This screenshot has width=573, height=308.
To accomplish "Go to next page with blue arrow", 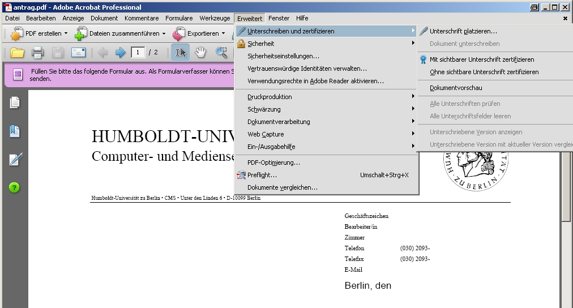I will click(120, 53).
